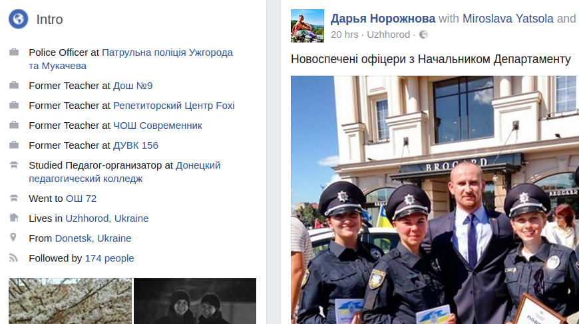579x324 pixels.
Task: Open the blossoming tree photo thumbnail
Action: pos(70,301)
